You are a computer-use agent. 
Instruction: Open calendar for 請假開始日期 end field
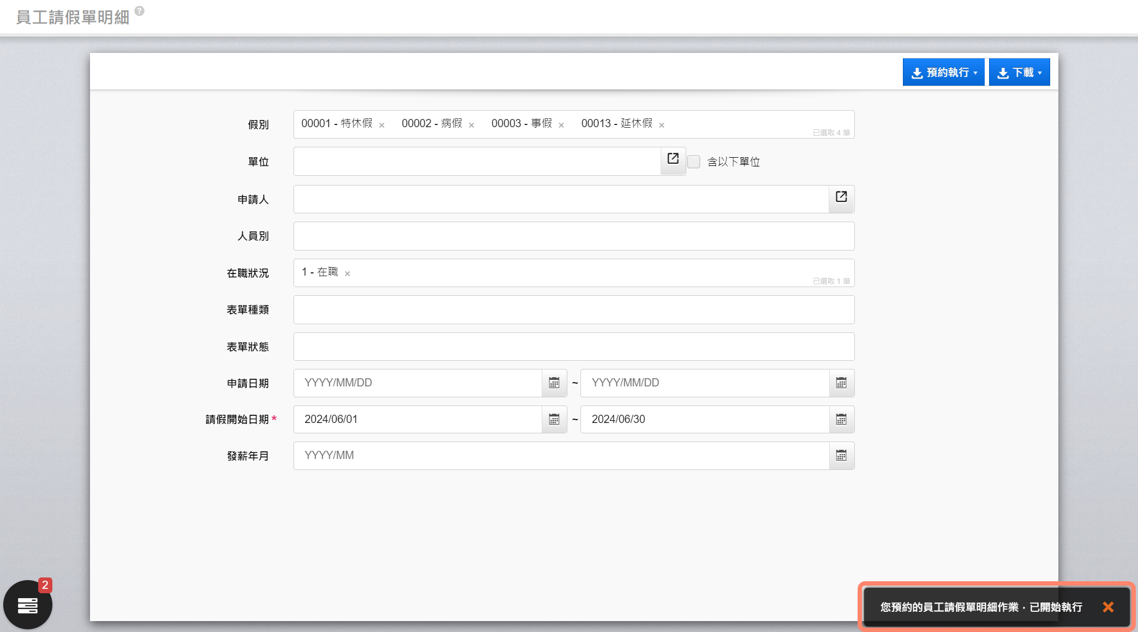[x=841, y=420]
